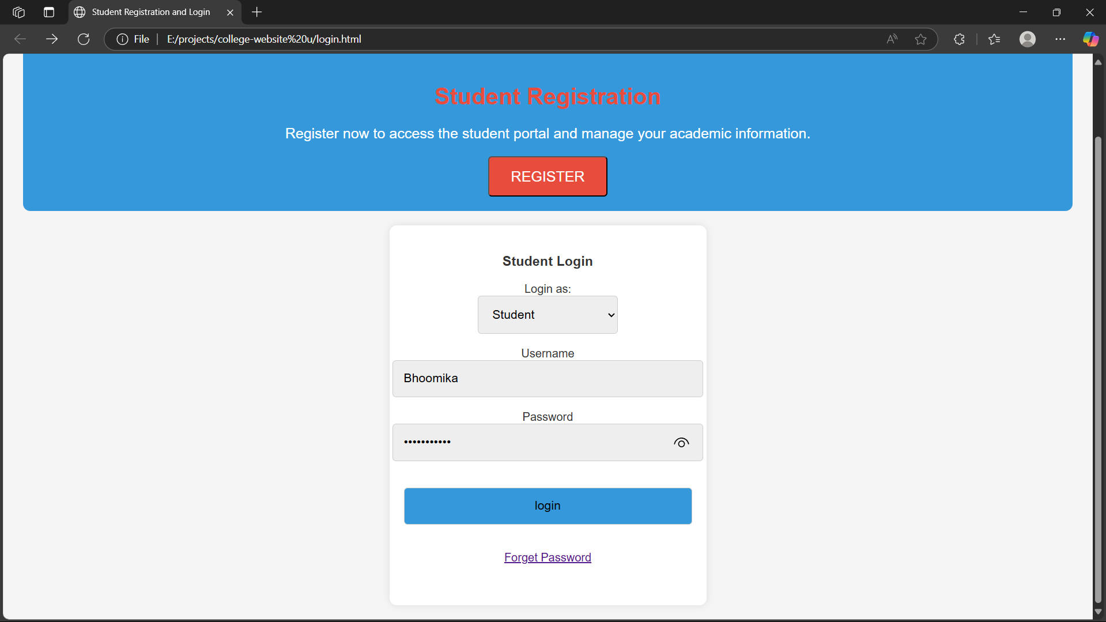Click the red REGISTER button
The image size is (1106, 622).
coord(547,176)
